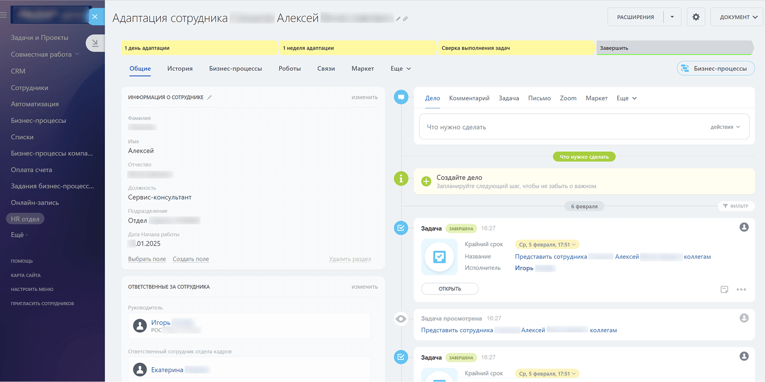This screenshot has height=382, width=765.
Task: Copy link via chain icon near title
Action: tap(405, 19)
